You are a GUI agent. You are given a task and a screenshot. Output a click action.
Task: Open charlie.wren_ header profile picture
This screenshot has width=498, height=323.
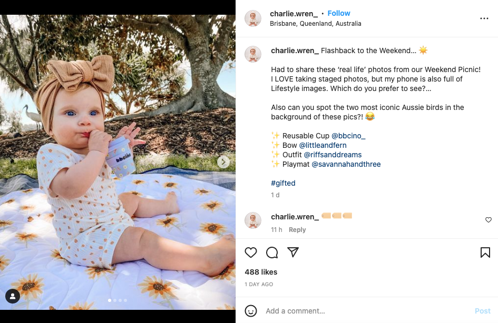(x=253, y=18)
